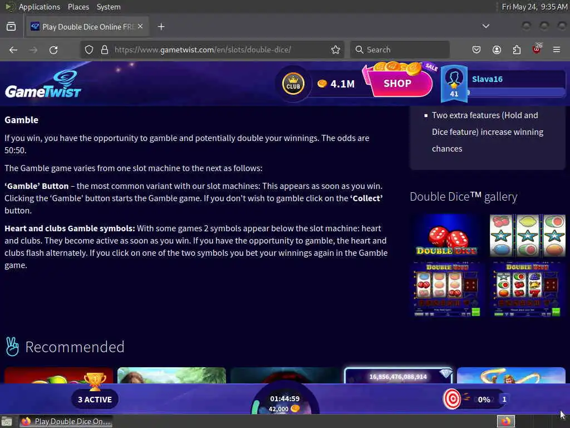
Task: Open the recommended game with green forest
Action: tap(171, 375)
